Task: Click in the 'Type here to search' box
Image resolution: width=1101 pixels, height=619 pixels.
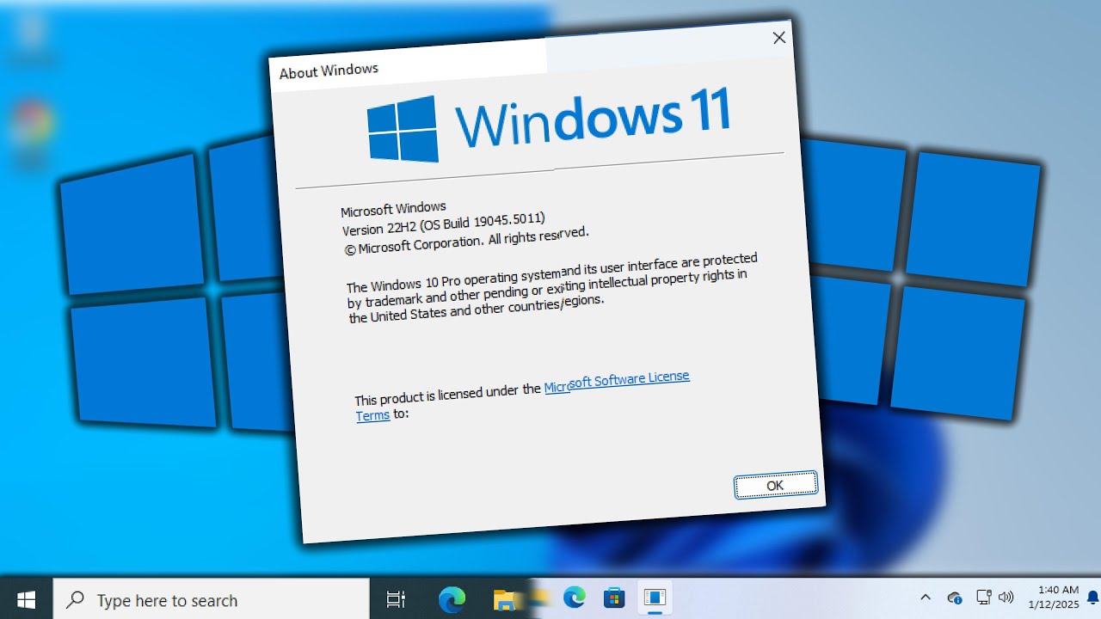Action: pyautogui.click(x=212, y=599)
